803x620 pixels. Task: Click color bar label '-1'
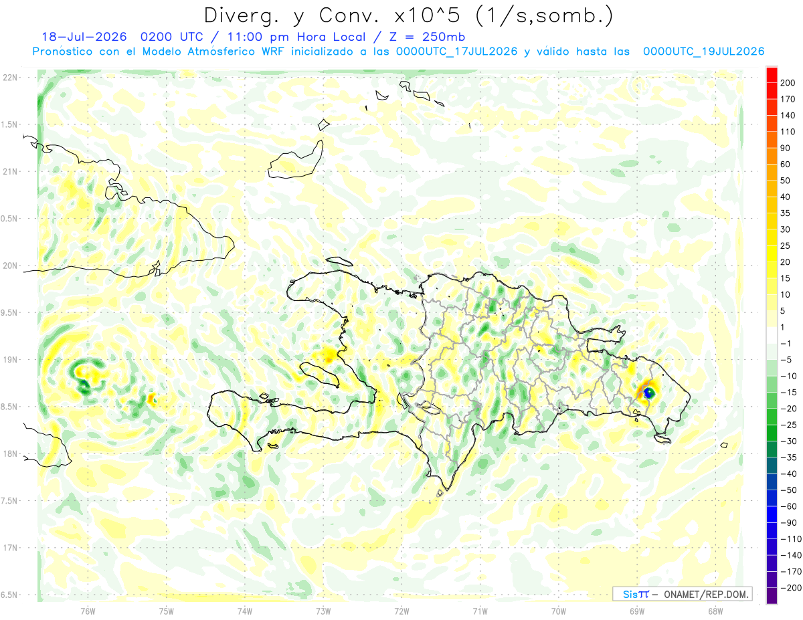[x=786, y=344]
